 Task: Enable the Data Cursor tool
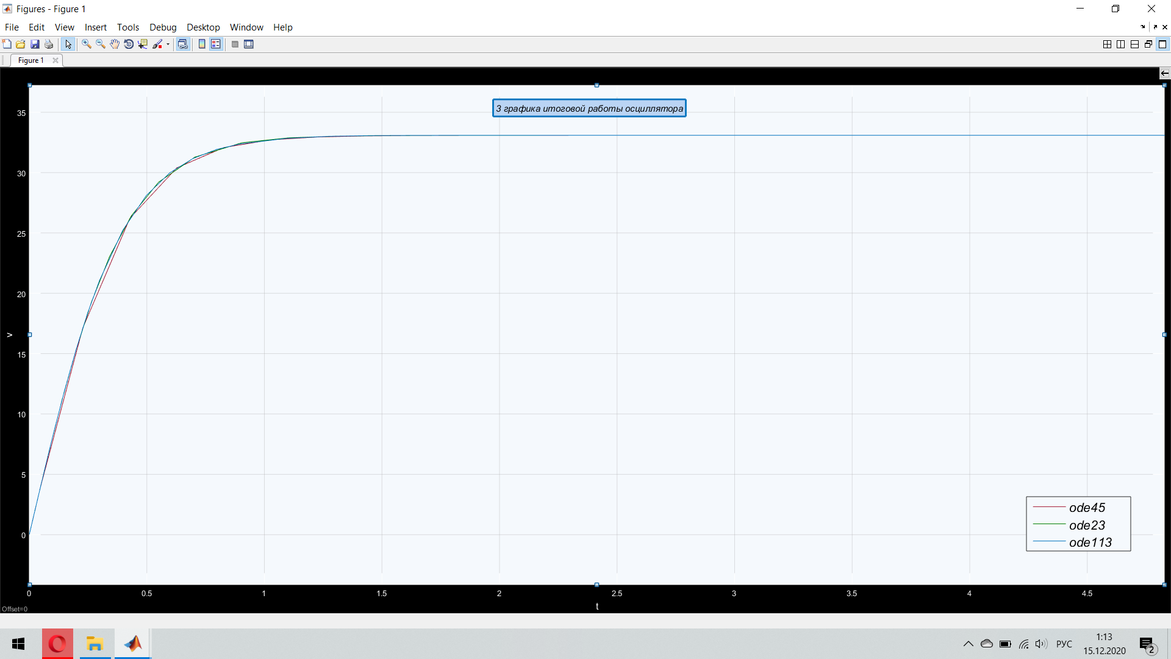[x=143, y=44]
